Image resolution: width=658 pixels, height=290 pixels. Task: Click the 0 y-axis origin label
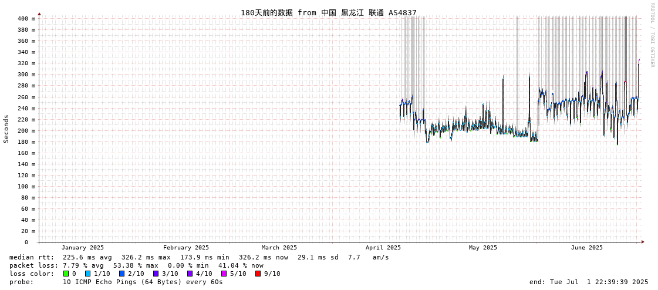pos(26,242)
